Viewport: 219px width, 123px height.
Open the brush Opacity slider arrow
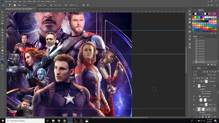click(48, 5)
